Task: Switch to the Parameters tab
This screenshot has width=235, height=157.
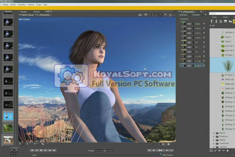Action: tap(183, 15)
